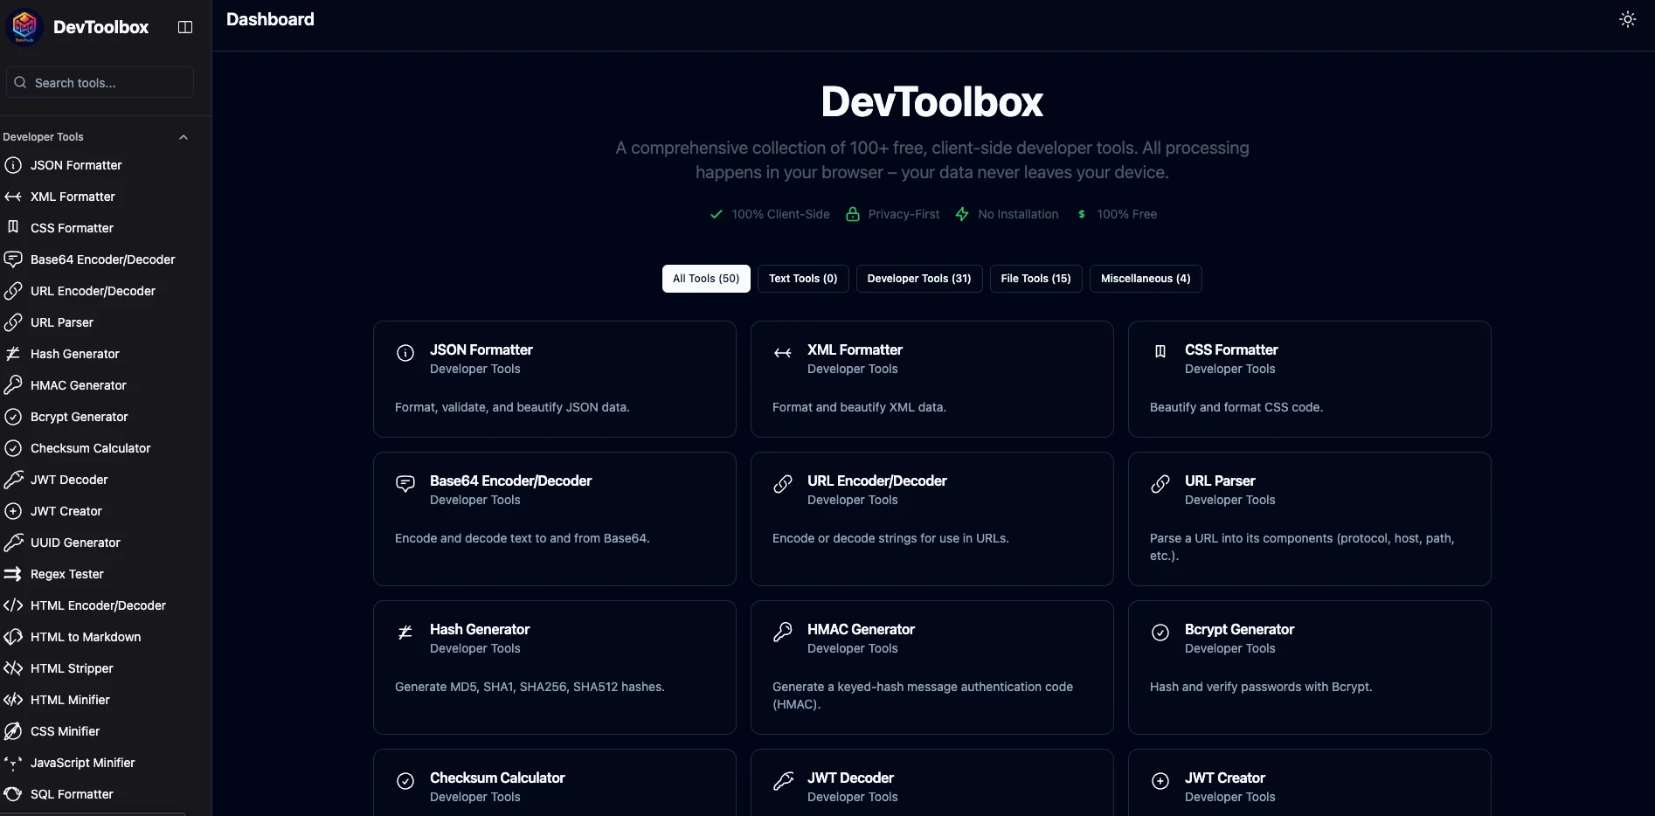Image resolution: width=1655 pixels, height=816 pixels.
Task: Open the Base64 Encoder/Decoder card
Action: click(554, 518)
